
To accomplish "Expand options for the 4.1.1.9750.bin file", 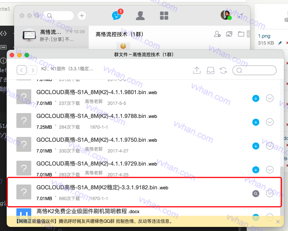I will coord(270,146).
